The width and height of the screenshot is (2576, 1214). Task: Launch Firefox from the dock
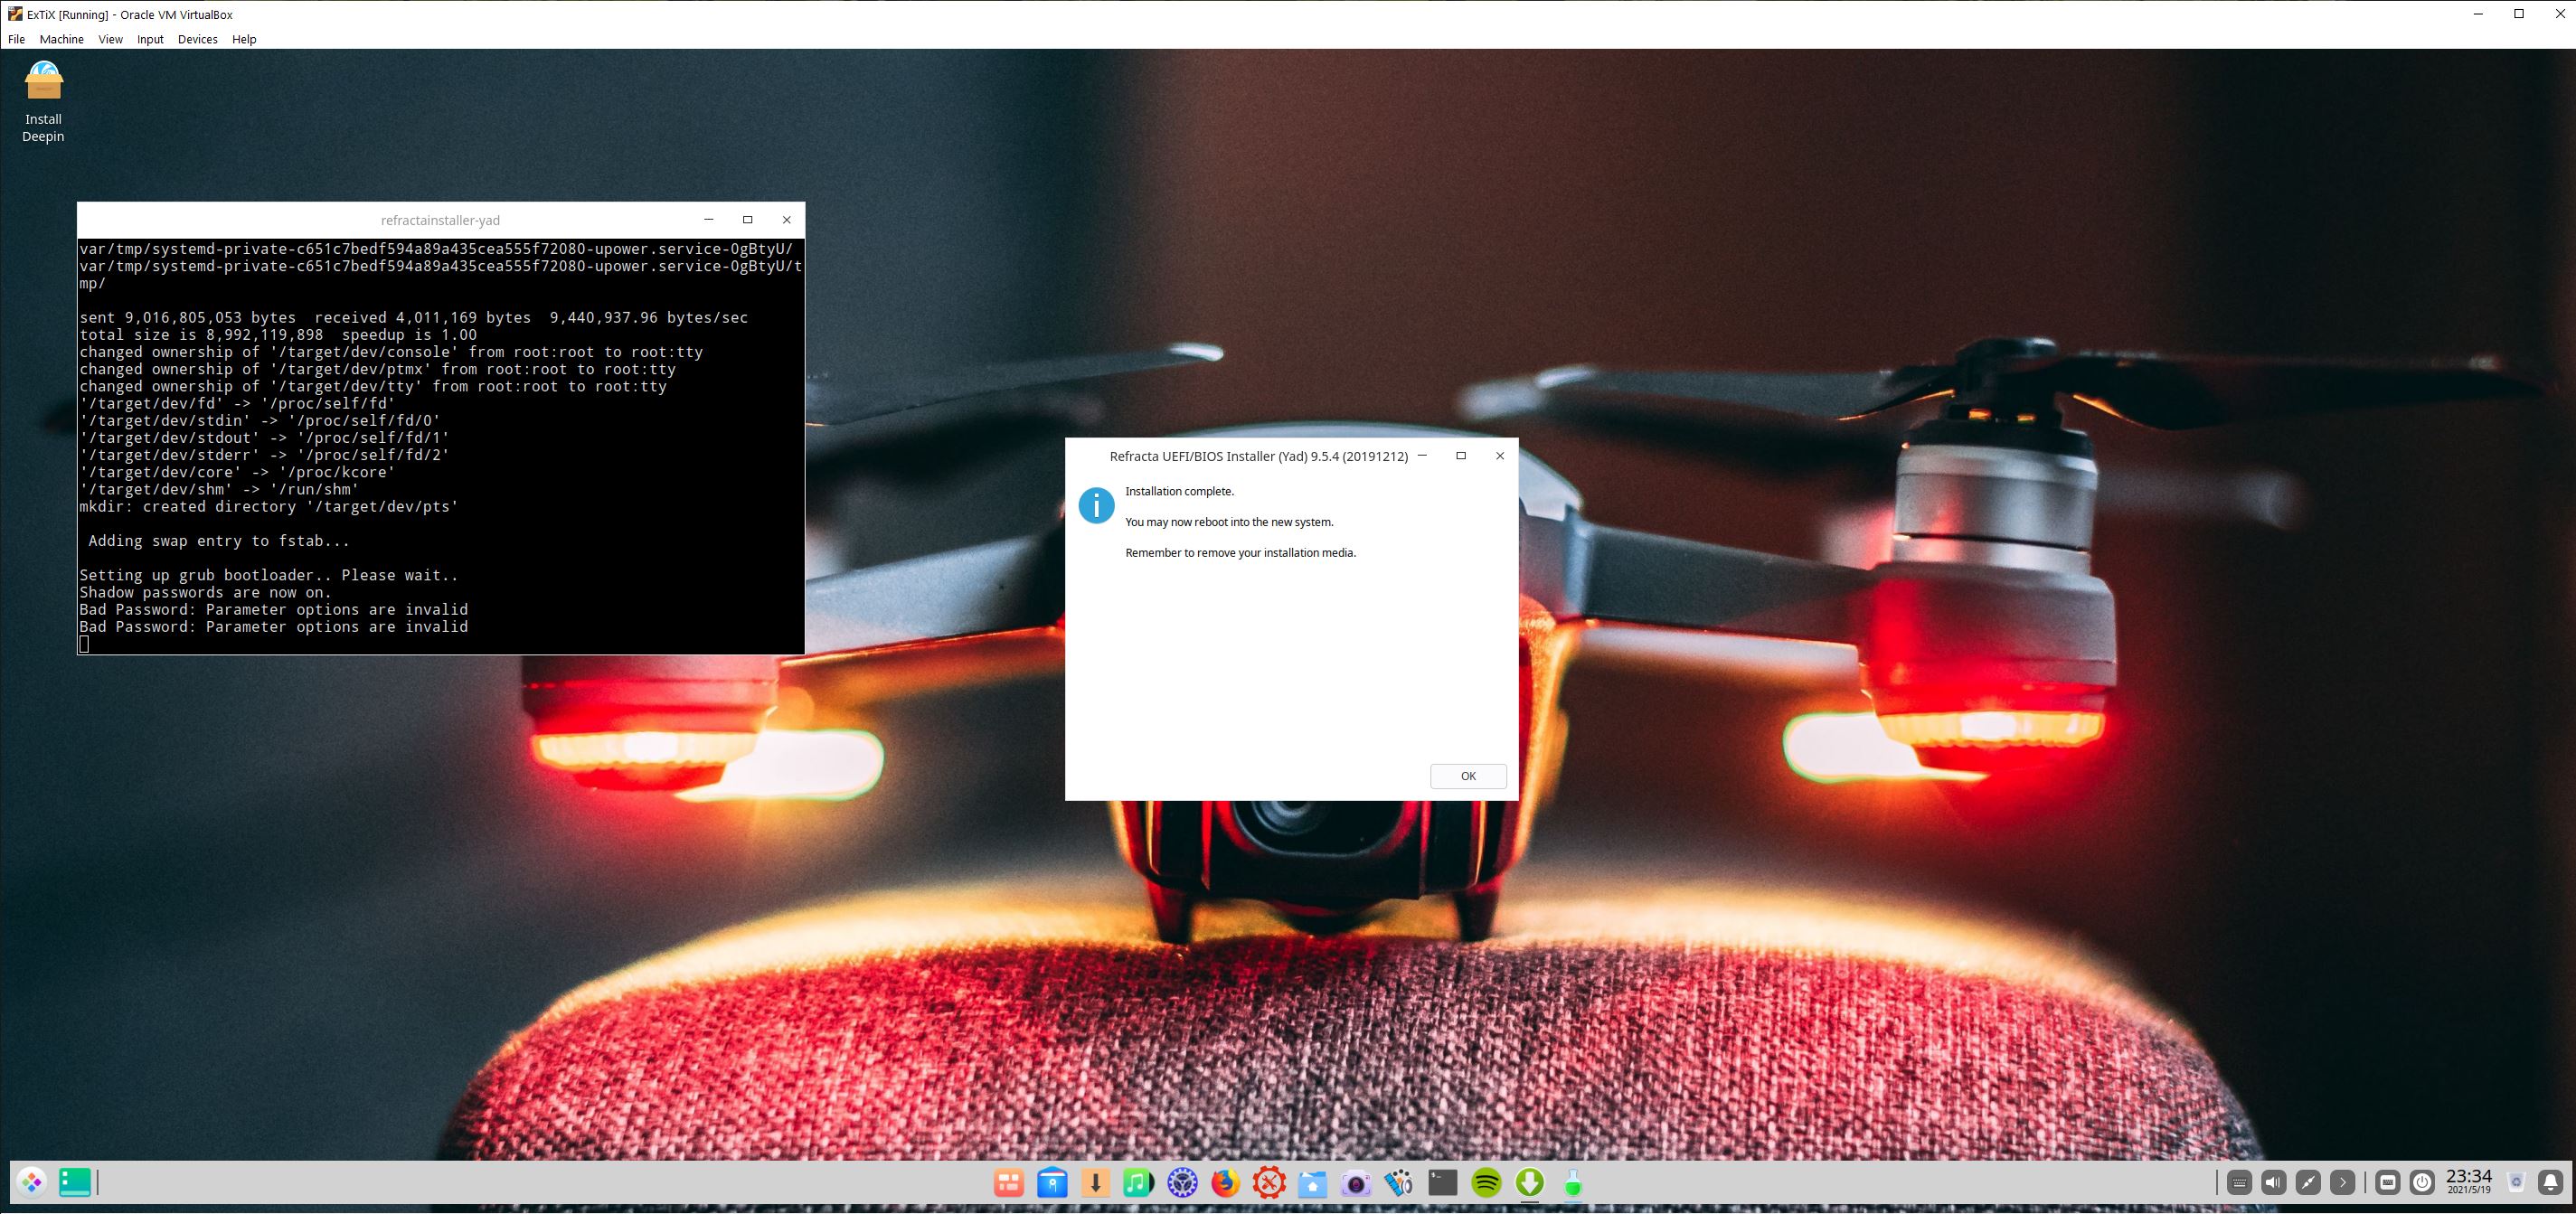1225,1184
